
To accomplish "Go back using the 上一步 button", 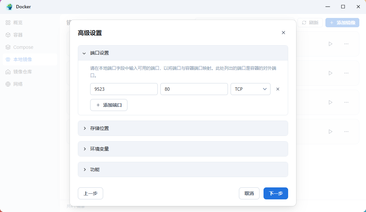I will 90,193.
